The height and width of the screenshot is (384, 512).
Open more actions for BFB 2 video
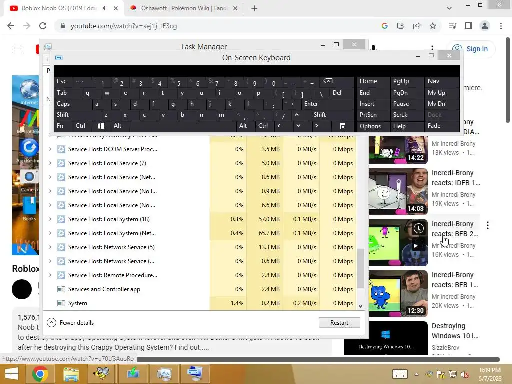click(x=488, y=225)
